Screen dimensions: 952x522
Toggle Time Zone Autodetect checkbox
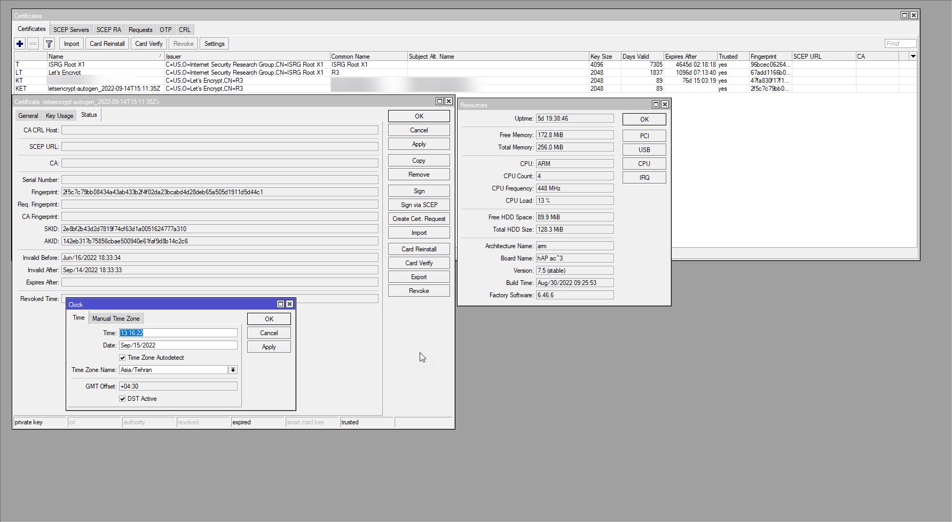122,358
